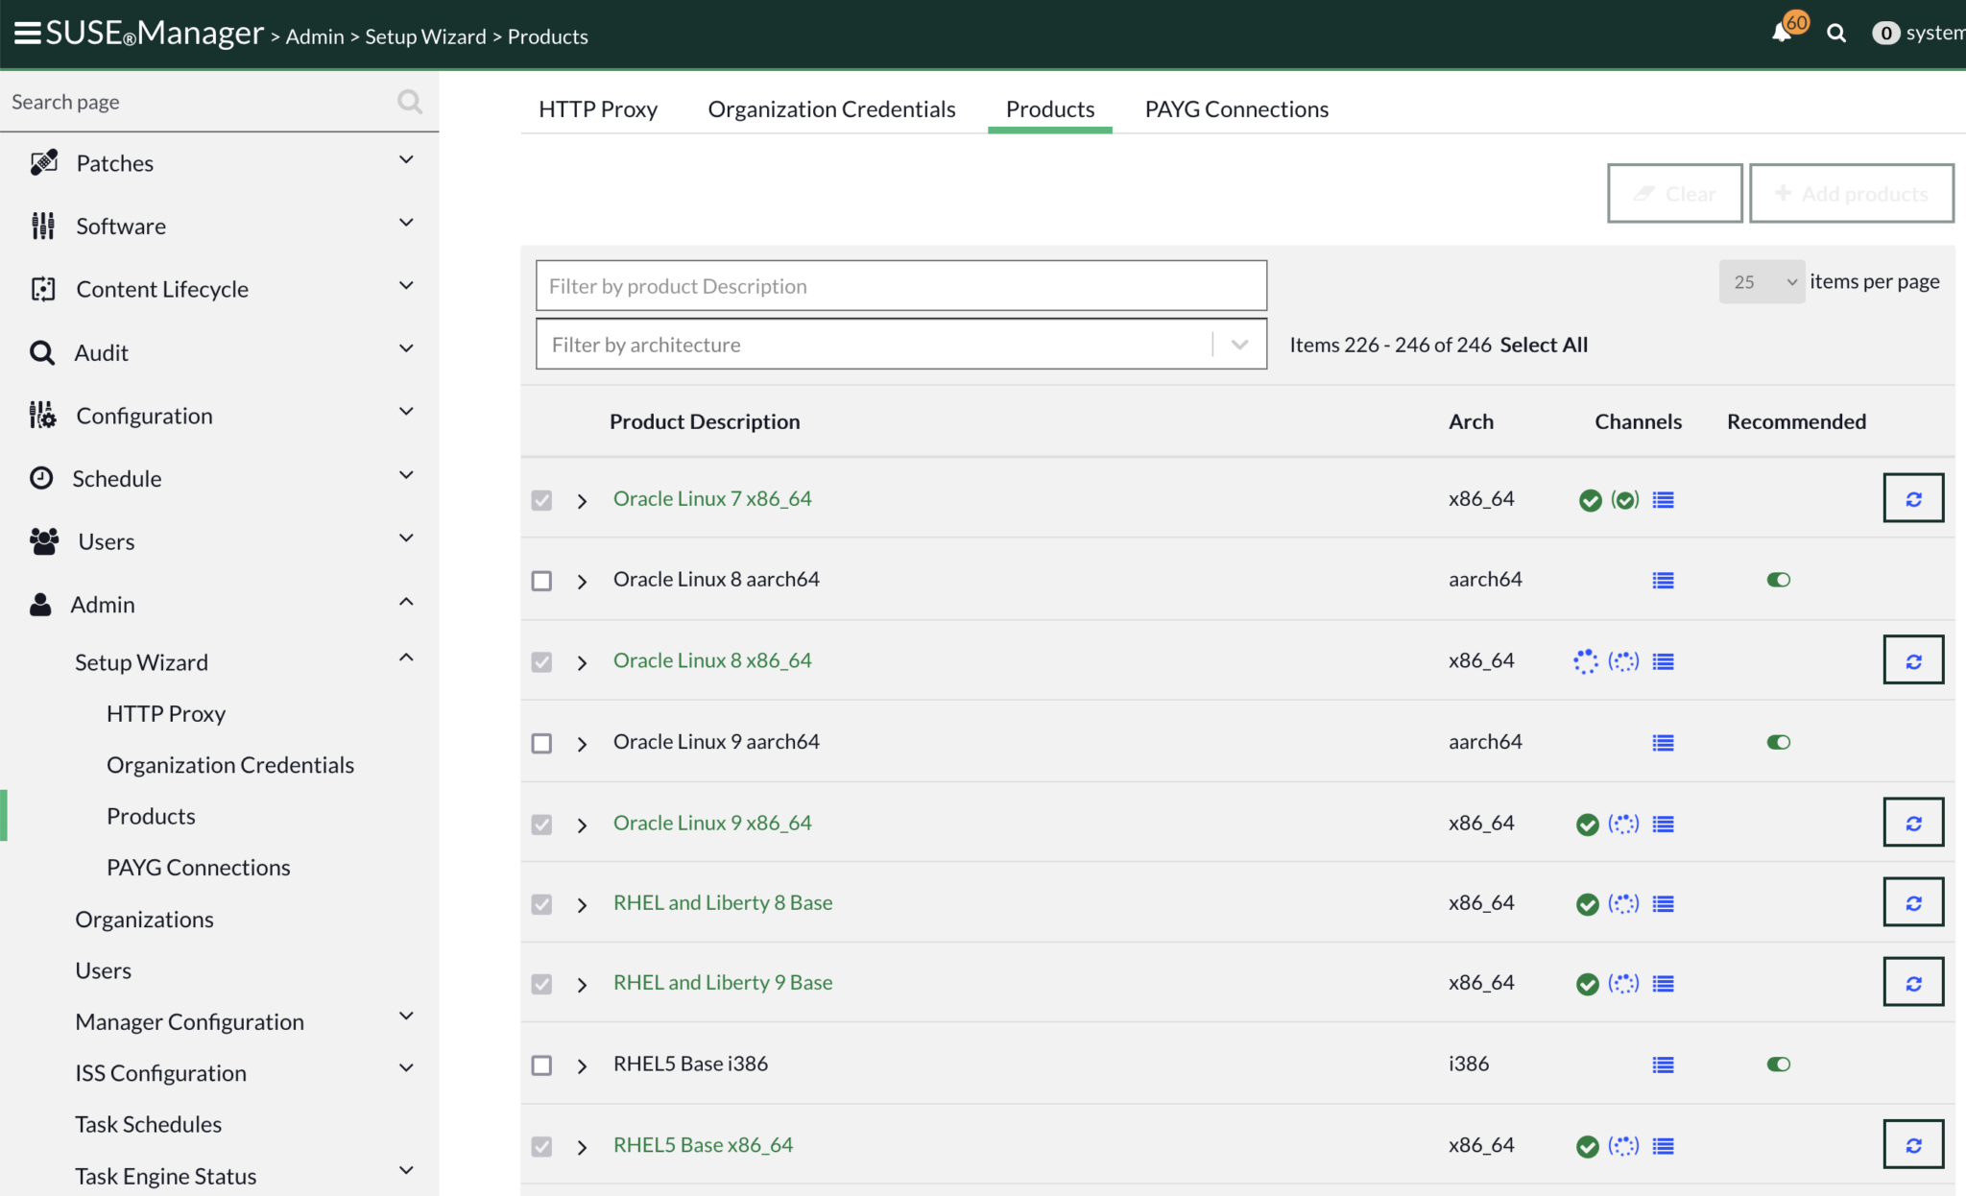Image resolution: width=1966 pixels, height=1196 pixels.
Task: Click the Filter by product Description field
Action: tap(900, 286)
